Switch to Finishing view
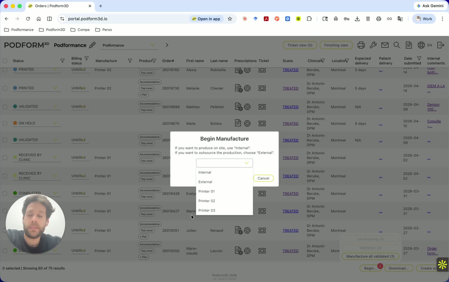 (336, 45)
